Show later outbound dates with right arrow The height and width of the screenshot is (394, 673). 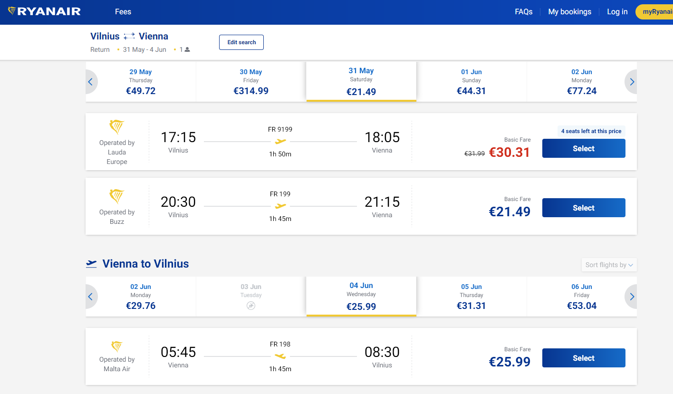pos(632,82)
